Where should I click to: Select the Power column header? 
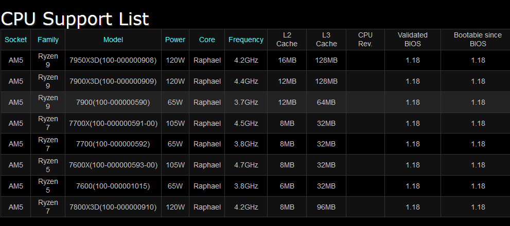(175, 40)
